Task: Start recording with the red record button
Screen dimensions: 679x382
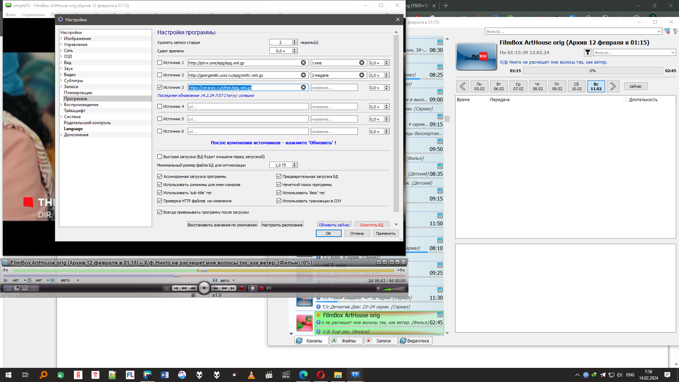Action: coord(242,288)
